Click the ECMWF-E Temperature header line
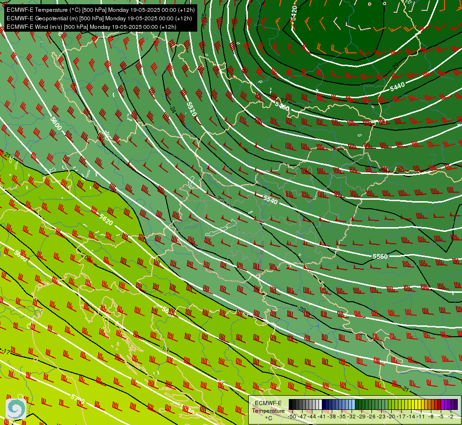Viewport: 462px width, 425px height. (x=101, y=10)
